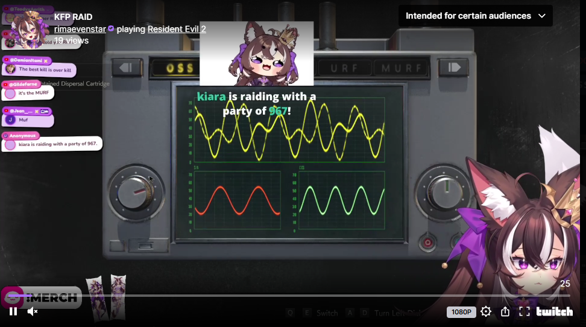Click the @Damianitami username tag
This screenshot has width=586, height=327.
27,60
